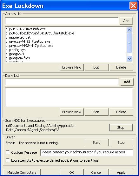Start the driver service

[96, 143]
